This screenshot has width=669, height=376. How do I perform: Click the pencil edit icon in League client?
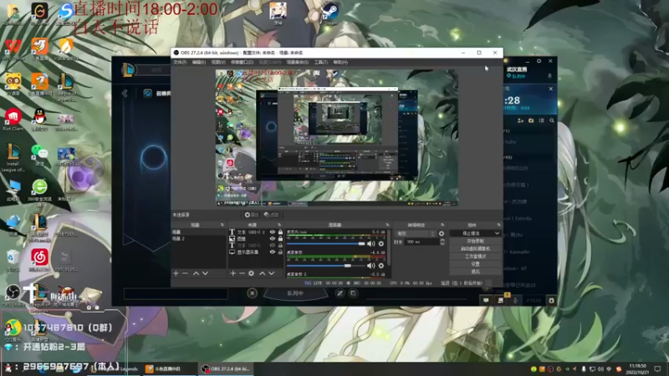tap(340, 293)
